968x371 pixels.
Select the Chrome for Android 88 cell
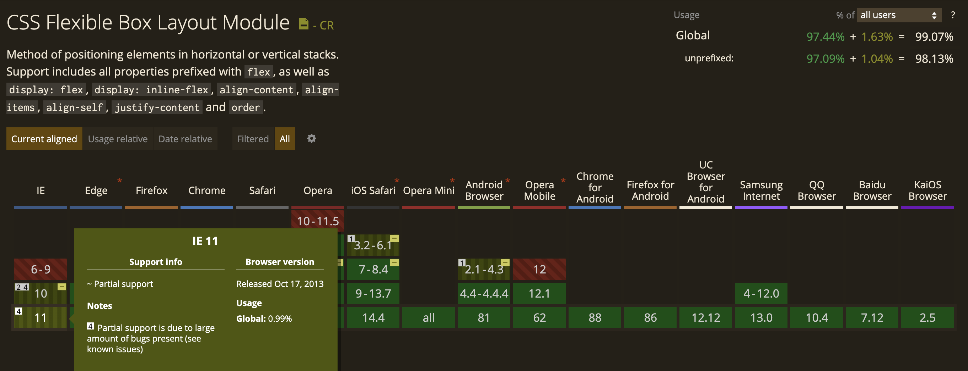click(x=595, y=318)
